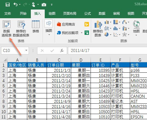This screenshot has width=147, height=120.
Task: Click the Save icon in quick access toolbar
Action: (8, 4)
